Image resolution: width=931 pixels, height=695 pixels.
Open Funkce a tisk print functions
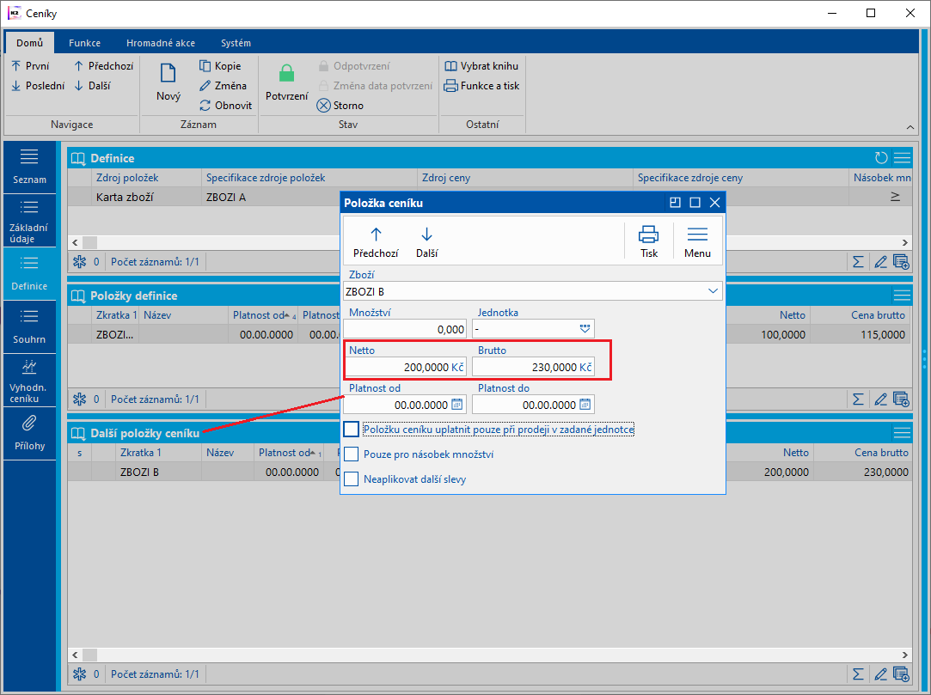481,85
